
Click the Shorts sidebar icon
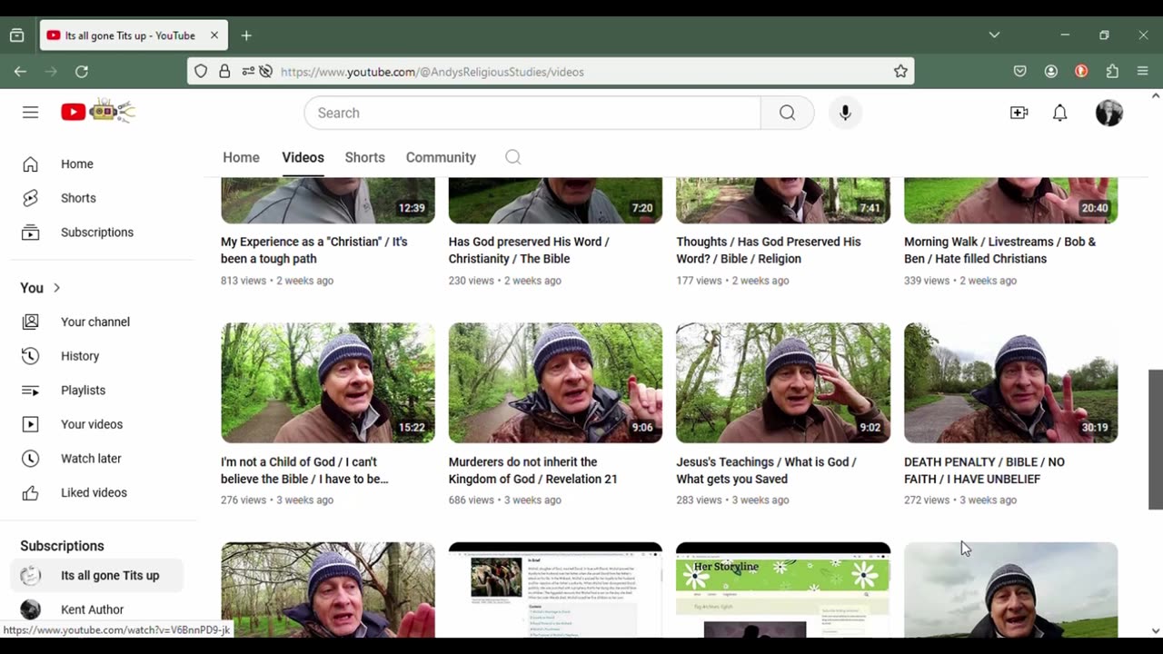point(30,198)
